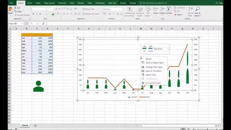Click the Copy icon in Clipboard group
231x130 pixels.
coord(15,11)
